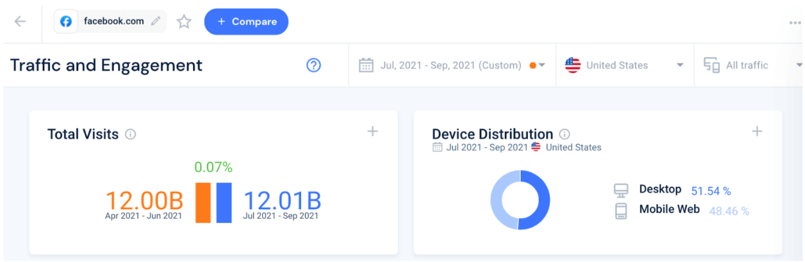
Task: Click the Total Visits Jul 2021 - Sep 2021 label
Action: click(x=281, y=216)
